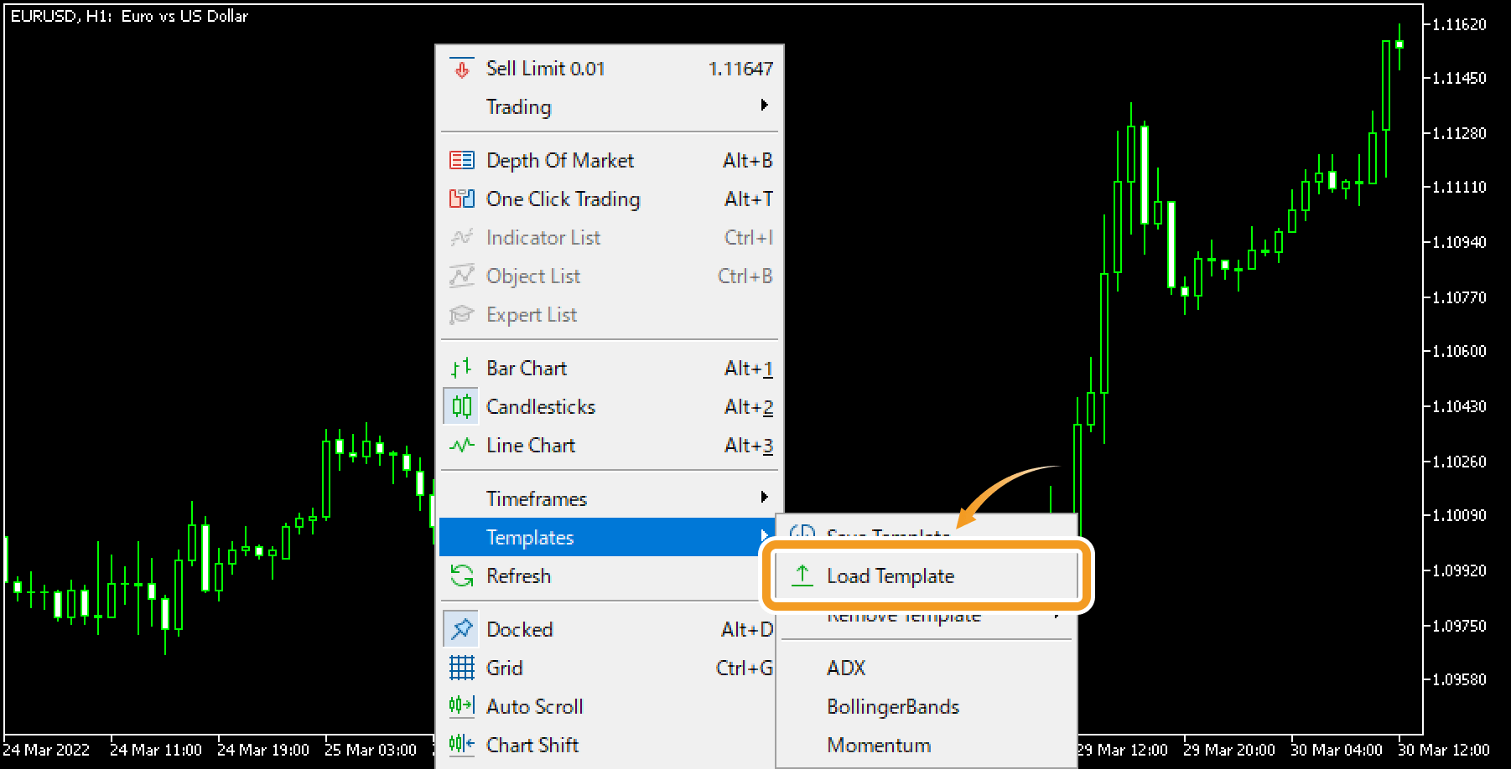Select Line Chart menu item
This screenshot has width=1511, height=769.
[x=609, y=445]
